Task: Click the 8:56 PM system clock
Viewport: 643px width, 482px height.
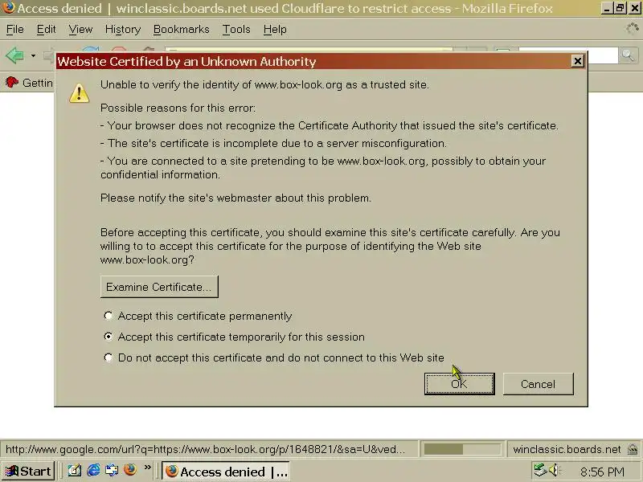Action: (x=602, y=472)
